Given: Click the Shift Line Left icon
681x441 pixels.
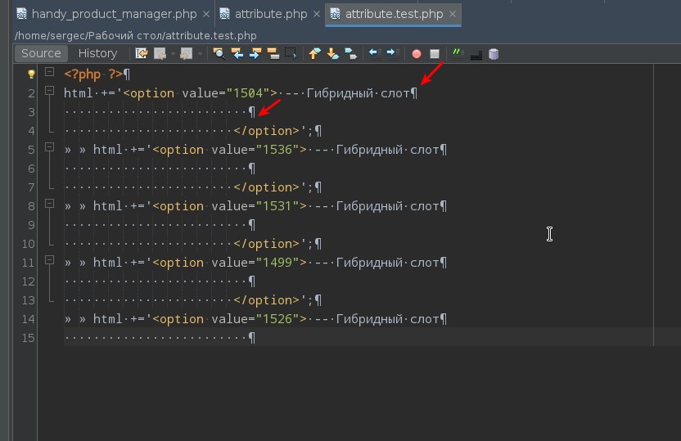Looking at the screenshot, I should pyautogui.click(x=374, y=54).
